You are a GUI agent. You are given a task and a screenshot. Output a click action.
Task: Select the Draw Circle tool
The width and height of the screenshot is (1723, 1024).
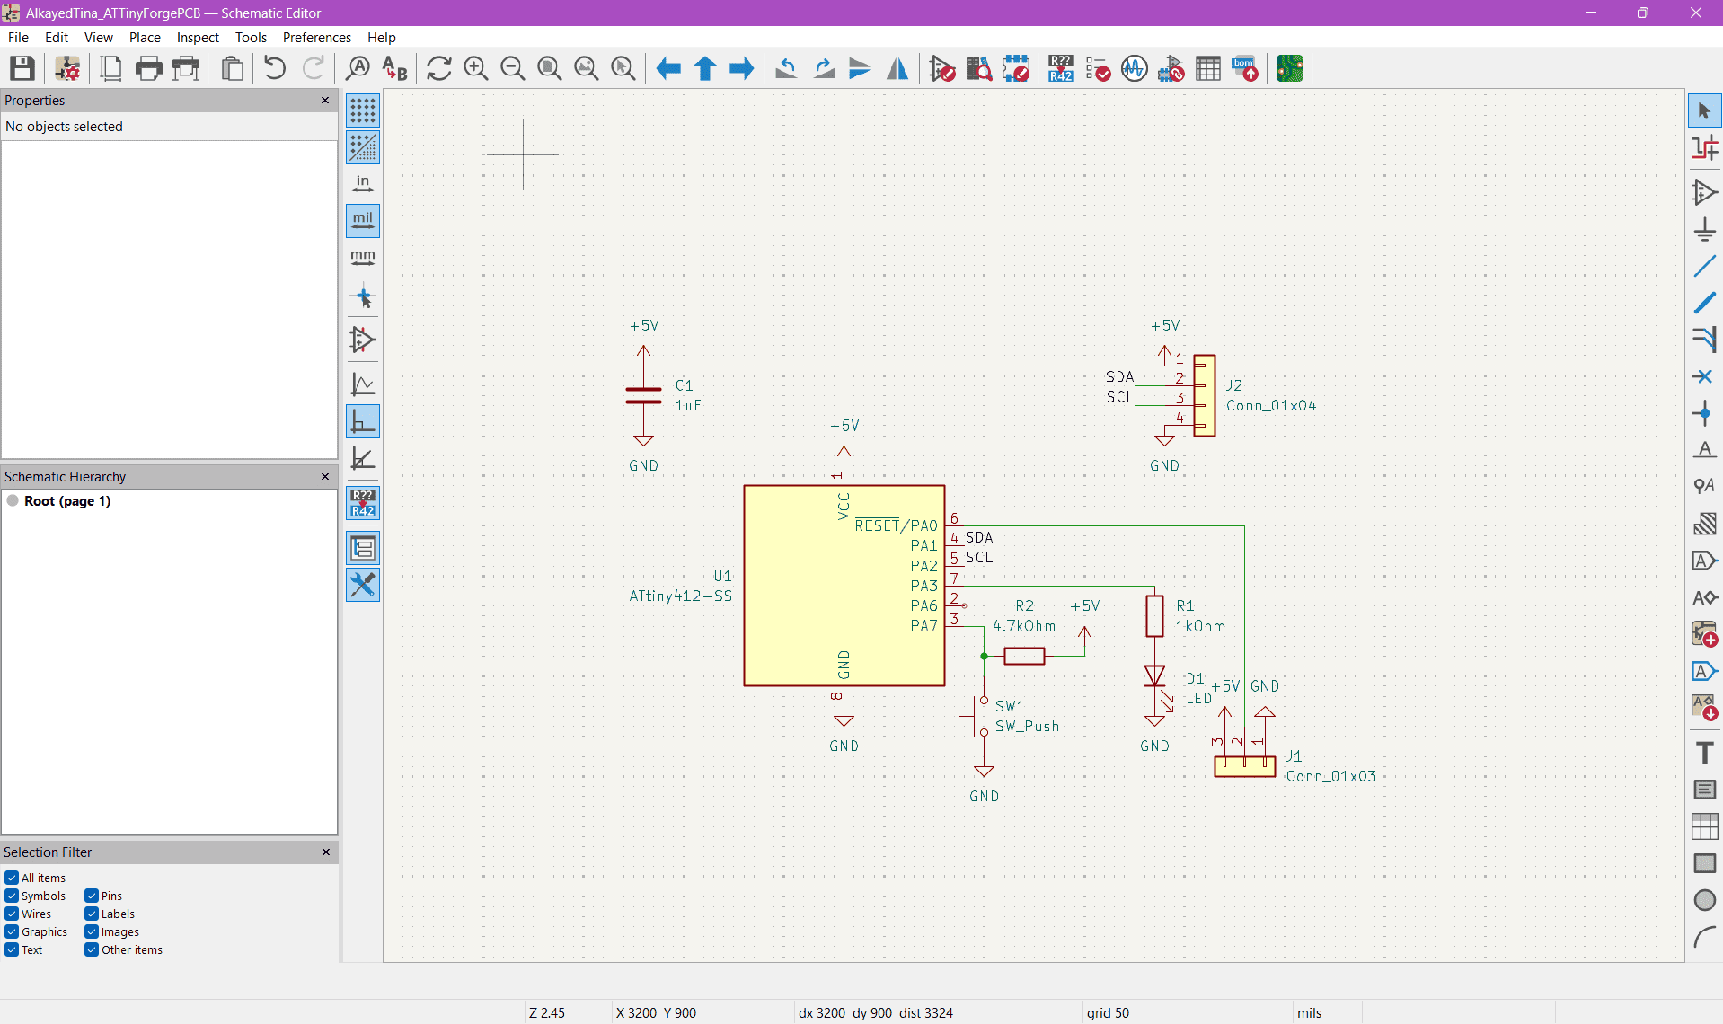(1704, 900)
